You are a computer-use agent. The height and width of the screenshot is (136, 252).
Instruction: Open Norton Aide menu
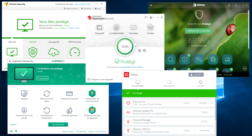coord(98,9)
